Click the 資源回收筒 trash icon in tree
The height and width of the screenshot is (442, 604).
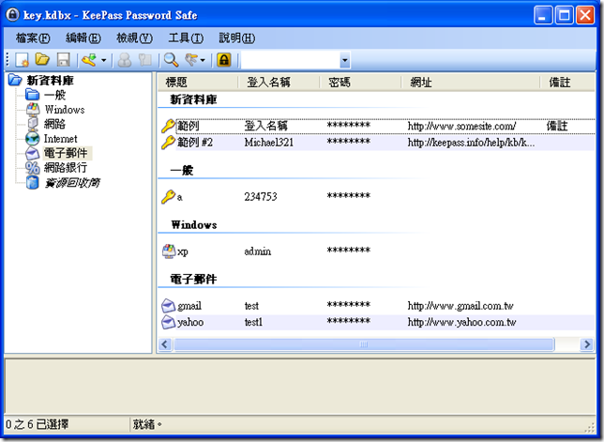pos(33,182)
